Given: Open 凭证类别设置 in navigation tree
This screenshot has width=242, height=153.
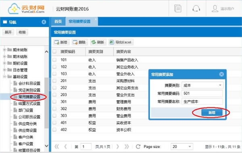Looking at the screenshot, I should [x=29, y=90].
